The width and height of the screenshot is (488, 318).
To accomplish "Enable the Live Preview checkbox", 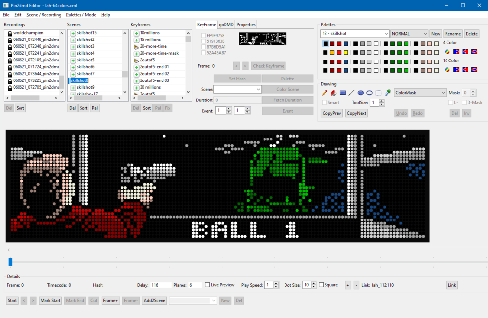I will pyautogui.click(x=207, y=285).
